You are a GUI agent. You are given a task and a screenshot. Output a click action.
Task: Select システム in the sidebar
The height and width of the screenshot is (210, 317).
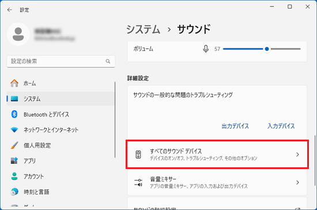point(61,99)
